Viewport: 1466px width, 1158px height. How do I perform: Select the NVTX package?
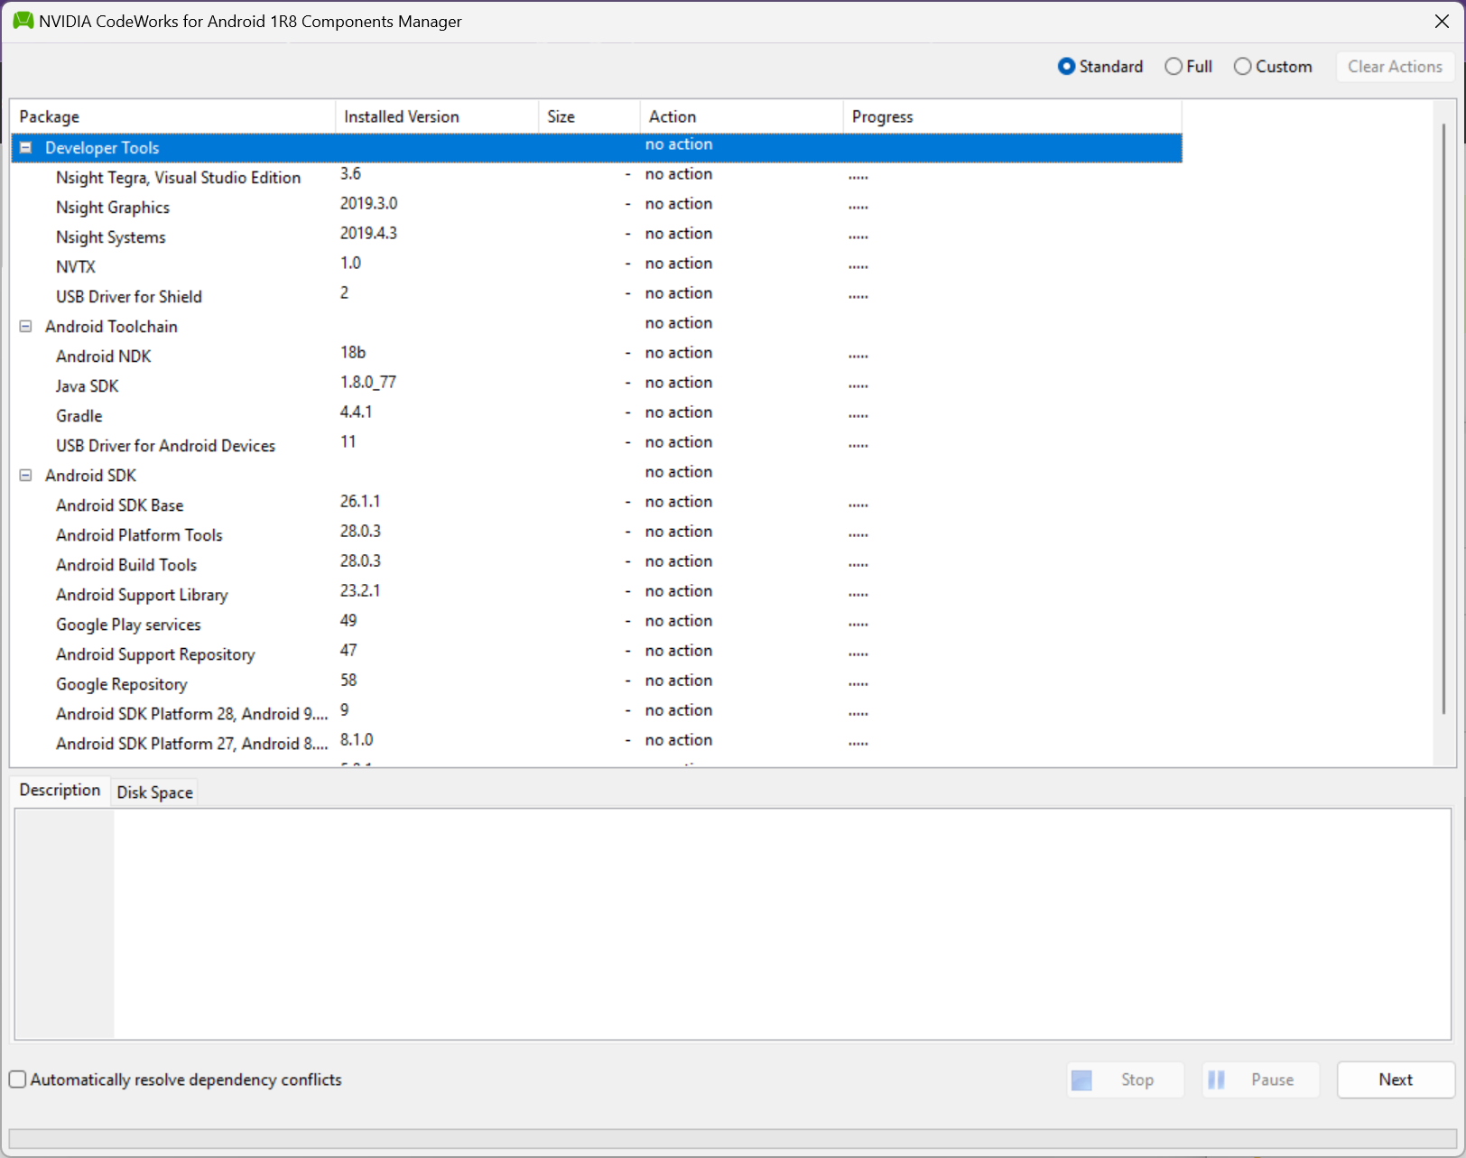click(x=76, y=267)
